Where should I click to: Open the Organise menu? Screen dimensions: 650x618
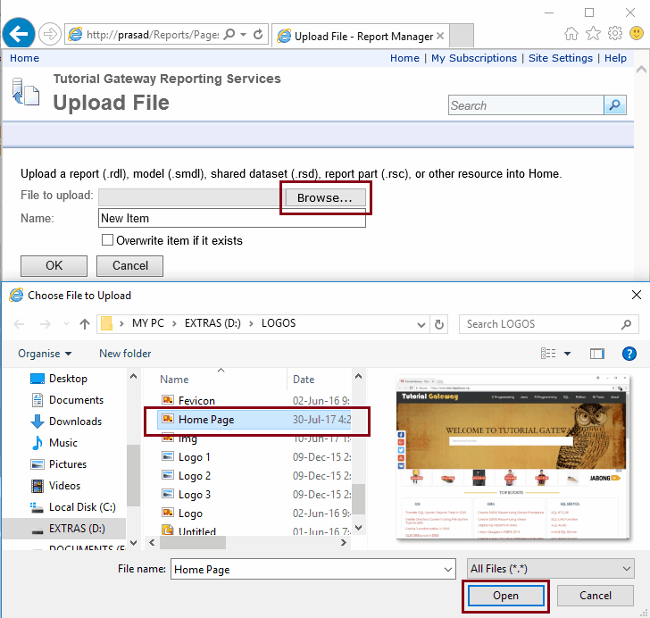[45, 354]
